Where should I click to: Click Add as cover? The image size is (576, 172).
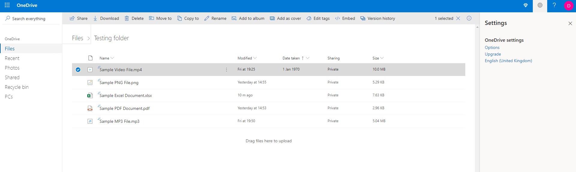[286, 18]
